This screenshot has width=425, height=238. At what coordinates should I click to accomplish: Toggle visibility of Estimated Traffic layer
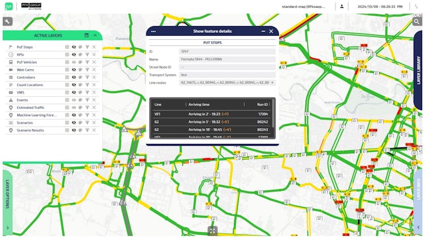(74, 108)
